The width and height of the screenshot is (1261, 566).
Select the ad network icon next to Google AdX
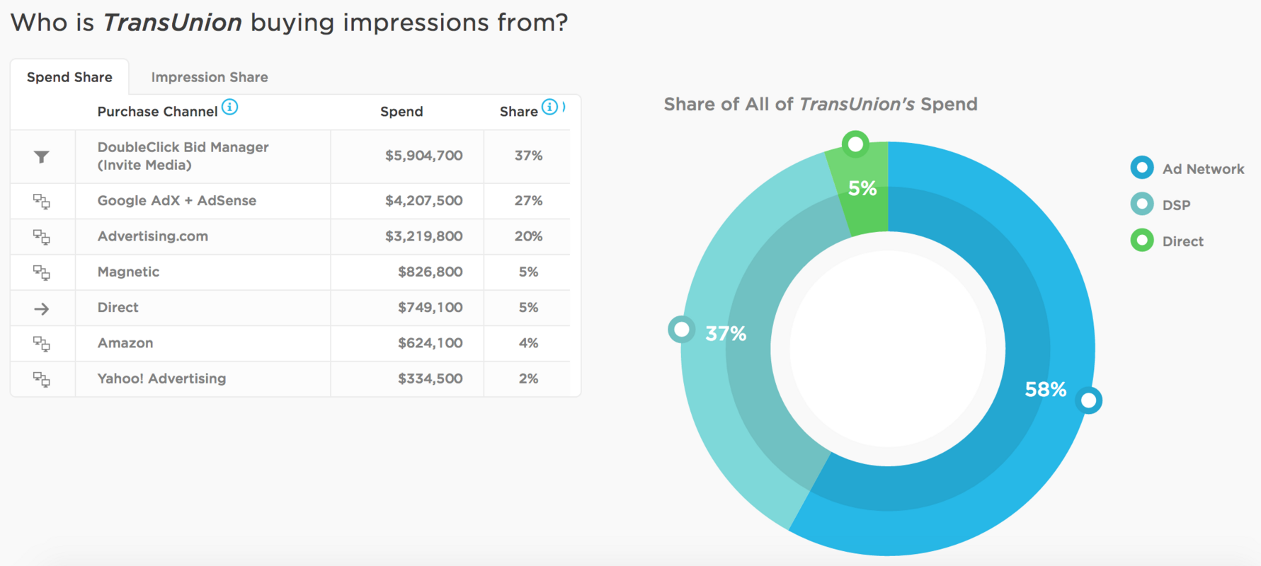pyautogui.click(x=42, y=201)
